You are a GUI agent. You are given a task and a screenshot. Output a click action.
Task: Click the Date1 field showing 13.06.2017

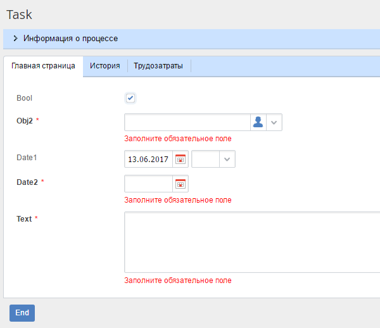(148, 160)
